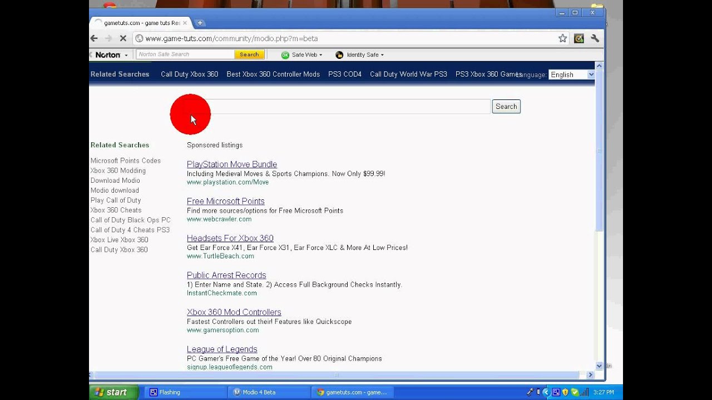
Task: Open the Language English dropdown
Action: [x=571, y=74]
